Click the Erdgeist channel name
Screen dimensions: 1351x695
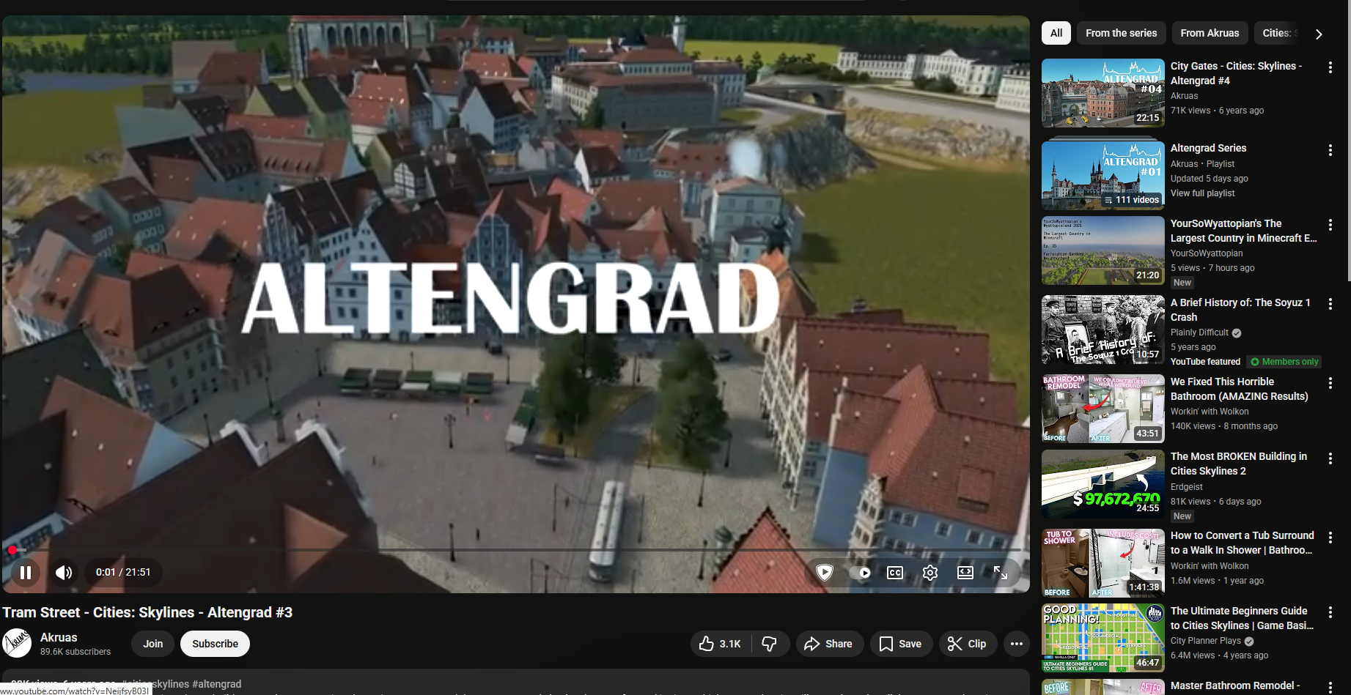click(1187, 487)
